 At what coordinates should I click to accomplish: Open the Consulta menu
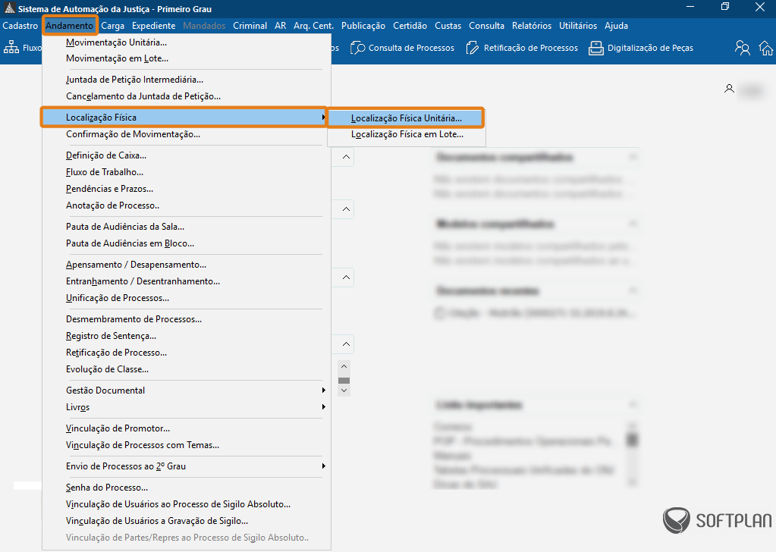tap(486, 26)
